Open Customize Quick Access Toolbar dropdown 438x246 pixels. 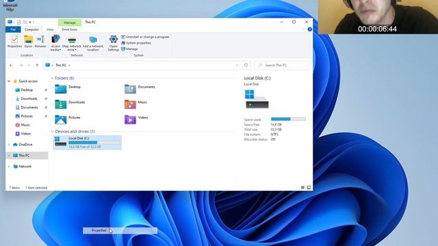30,22
